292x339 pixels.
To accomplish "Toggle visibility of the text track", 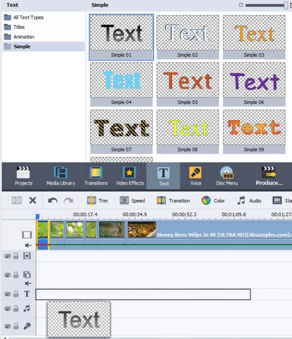I will point(7,294).
